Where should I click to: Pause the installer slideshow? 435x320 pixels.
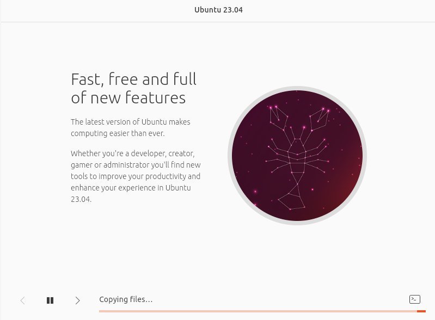(x=50, y=300)
